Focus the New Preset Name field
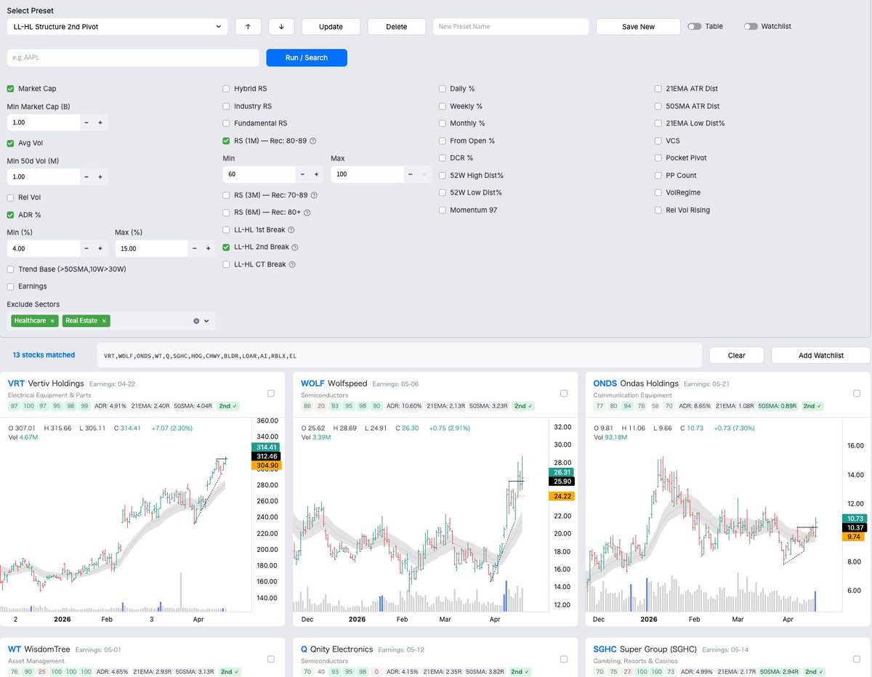Viewport: 872px width, 677px height. pyautogui.click(x=511, y=26)
